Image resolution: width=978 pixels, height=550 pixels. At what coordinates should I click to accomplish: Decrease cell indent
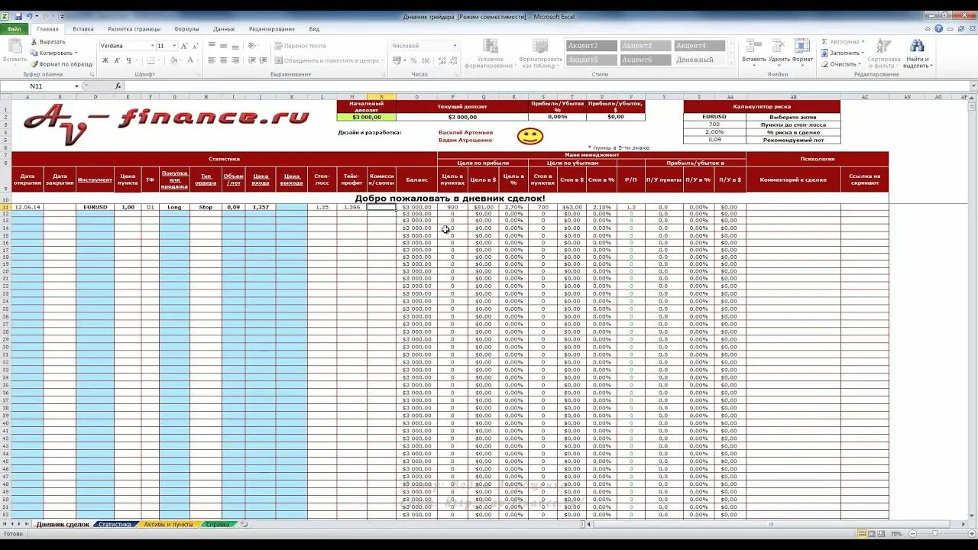point(251,60)
